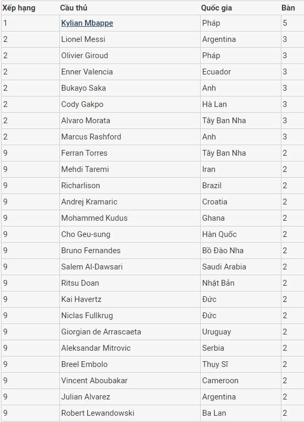This screenshot has width=304, height=422.
Task: Click the Quốc gia column header
Action: click(216, 8)
